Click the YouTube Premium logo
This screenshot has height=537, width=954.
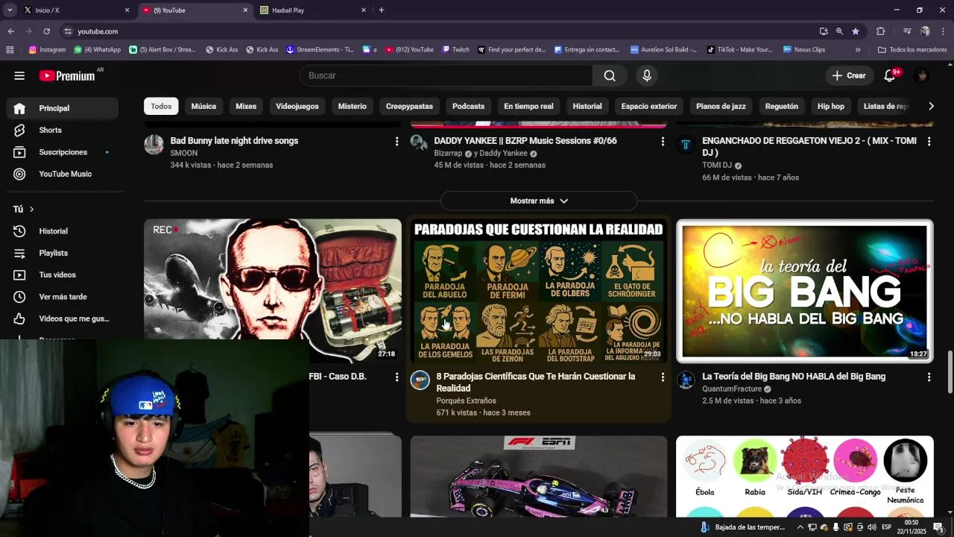coord(68,75)
